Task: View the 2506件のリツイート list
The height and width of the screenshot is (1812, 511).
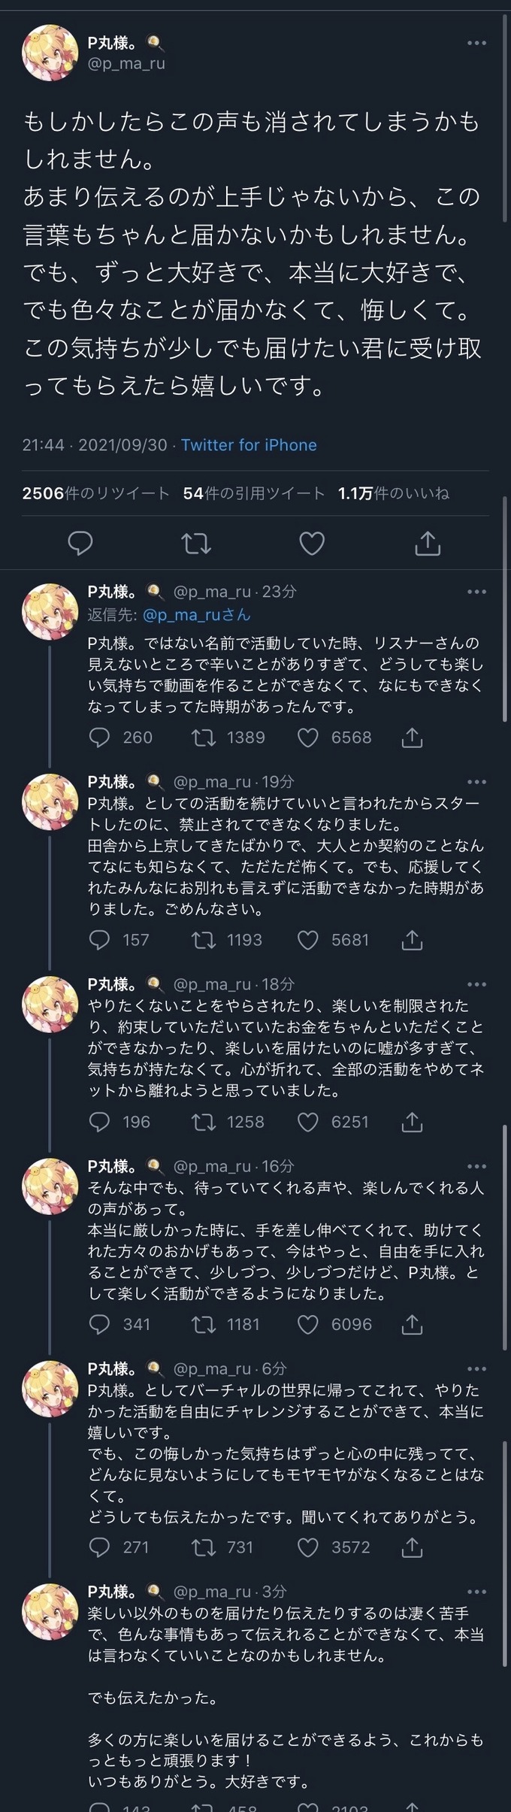Action: (x=95, y=493)
